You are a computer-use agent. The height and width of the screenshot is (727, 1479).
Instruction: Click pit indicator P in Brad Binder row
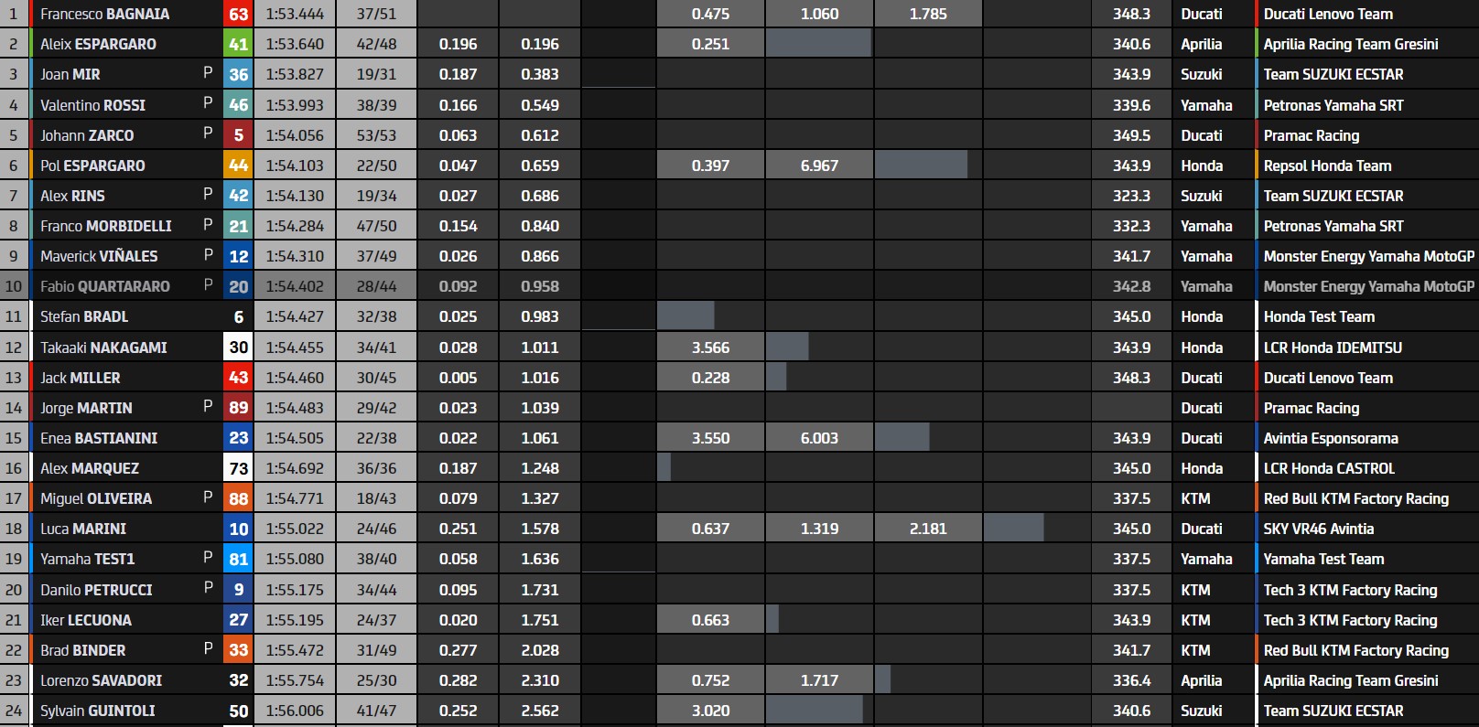click(x=208, y=648)
